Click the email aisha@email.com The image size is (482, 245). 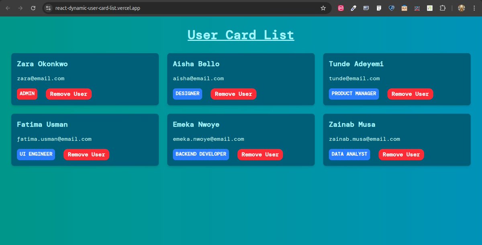click(198, 79)
